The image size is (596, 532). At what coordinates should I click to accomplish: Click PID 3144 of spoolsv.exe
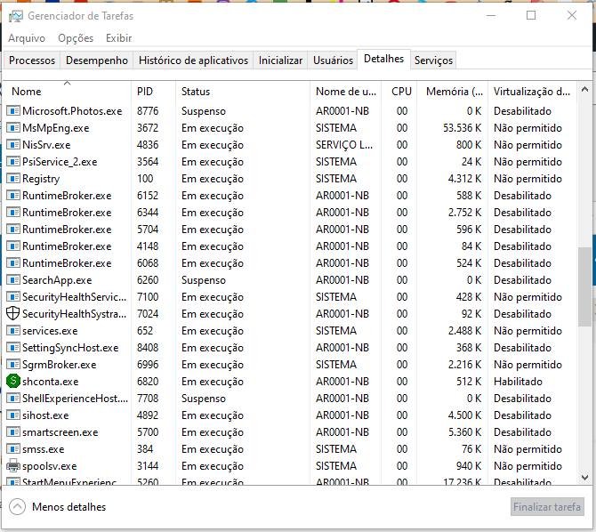[148, 466]
